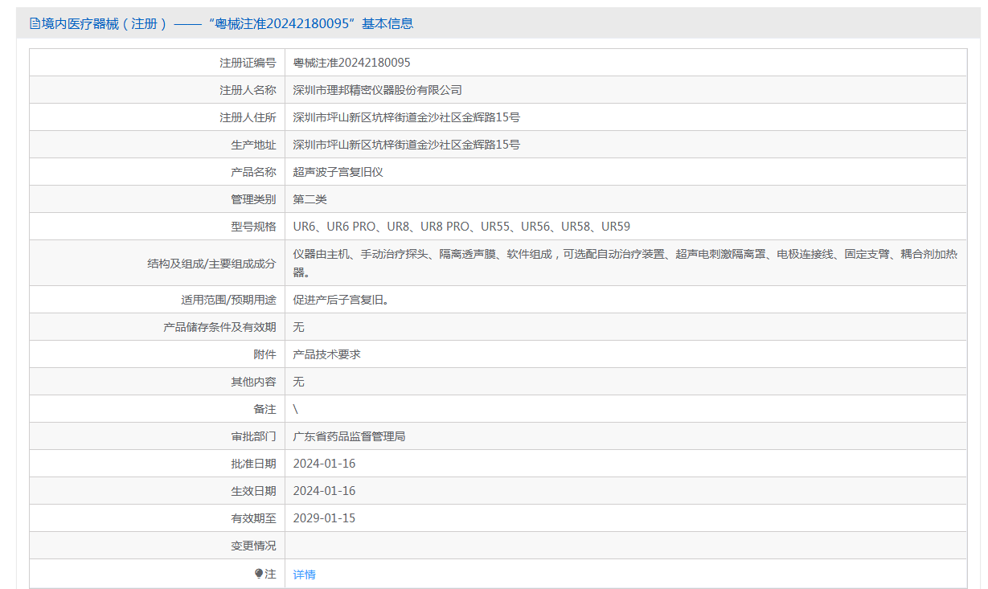Select approval authority 广东省药品监督管理局

coord(350,436)
